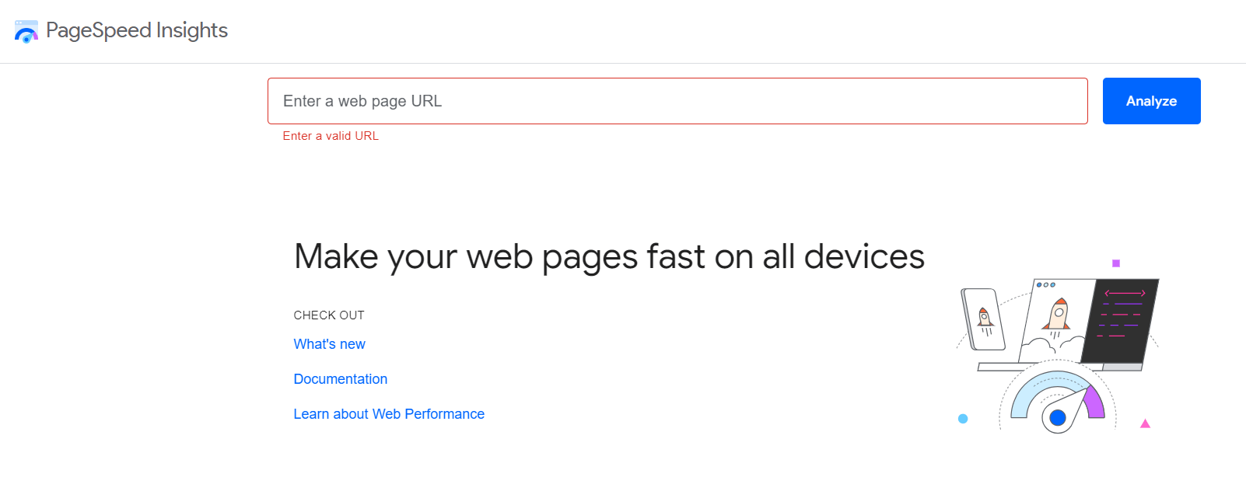Screen dimensions: 1246x498
Task: Click the small purple square decoration
Action: (x=1116, y=263)
